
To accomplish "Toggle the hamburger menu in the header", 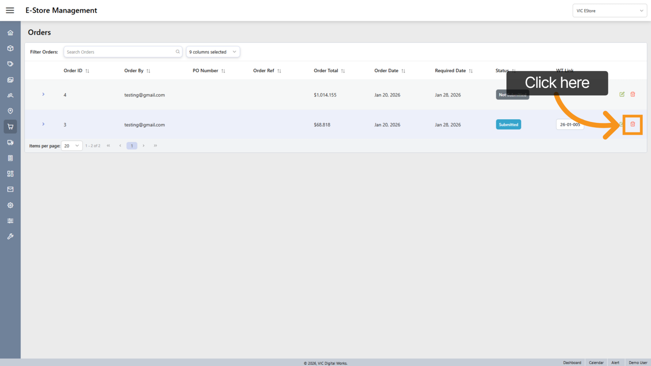I will click(10, 10).
